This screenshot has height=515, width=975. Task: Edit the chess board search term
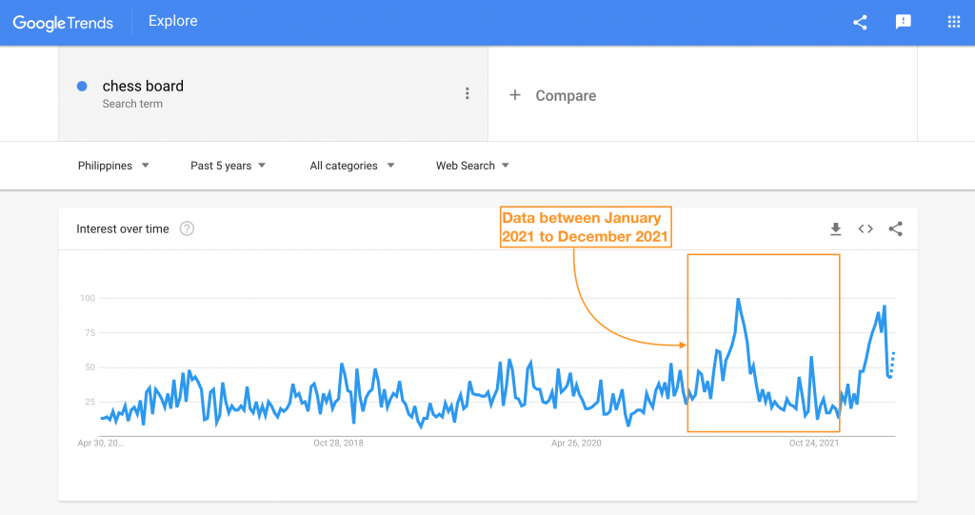click(143, 86)
